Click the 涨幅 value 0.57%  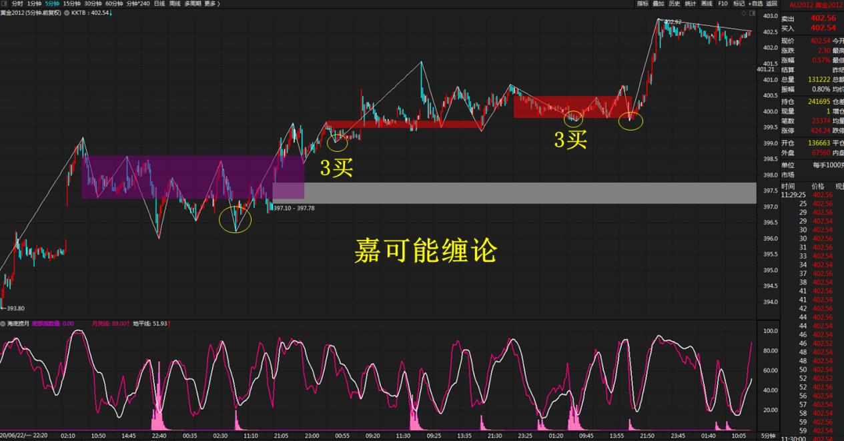tap(821, 60)
